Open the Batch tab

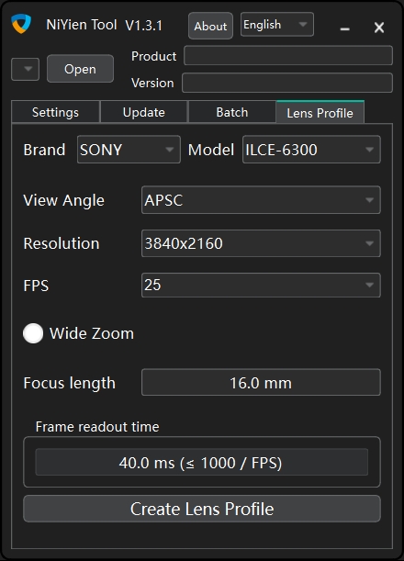[x=232, y=112]
